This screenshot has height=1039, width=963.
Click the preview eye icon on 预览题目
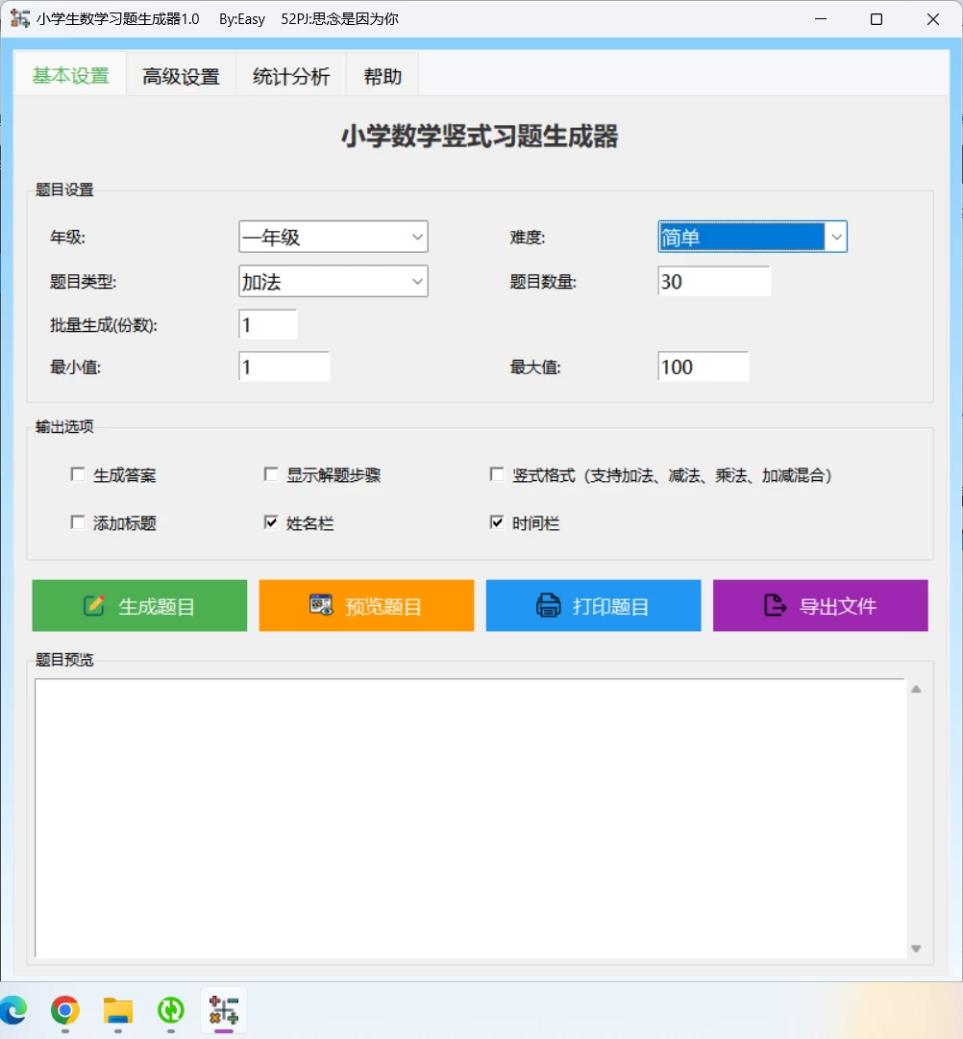321,605
